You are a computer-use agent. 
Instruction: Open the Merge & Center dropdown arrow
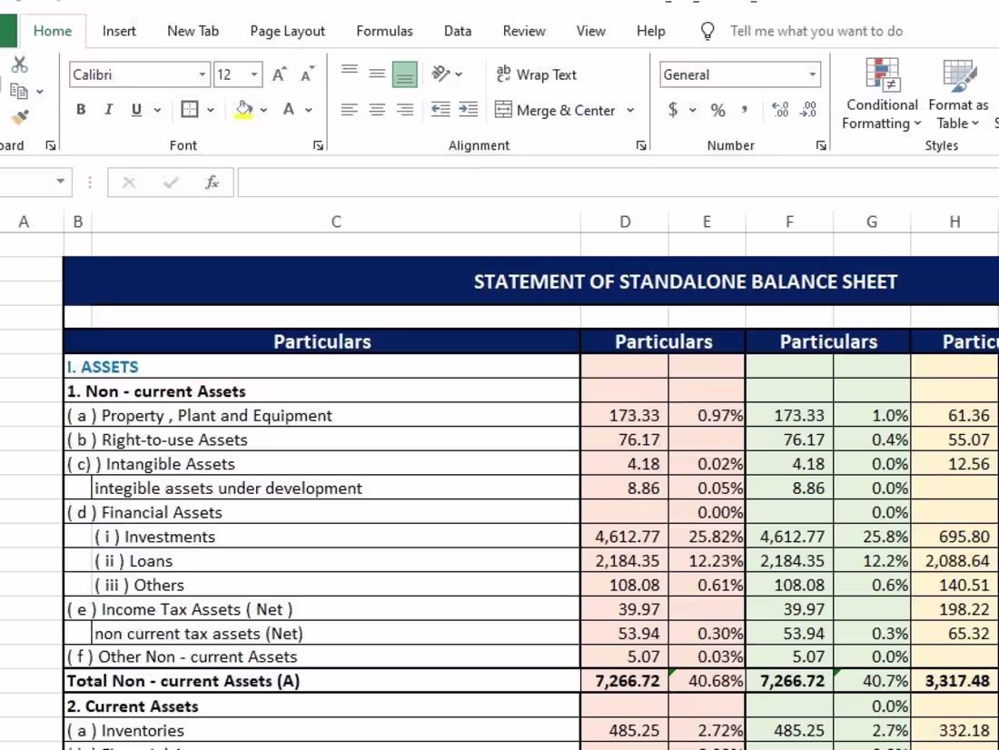[630, 110]
